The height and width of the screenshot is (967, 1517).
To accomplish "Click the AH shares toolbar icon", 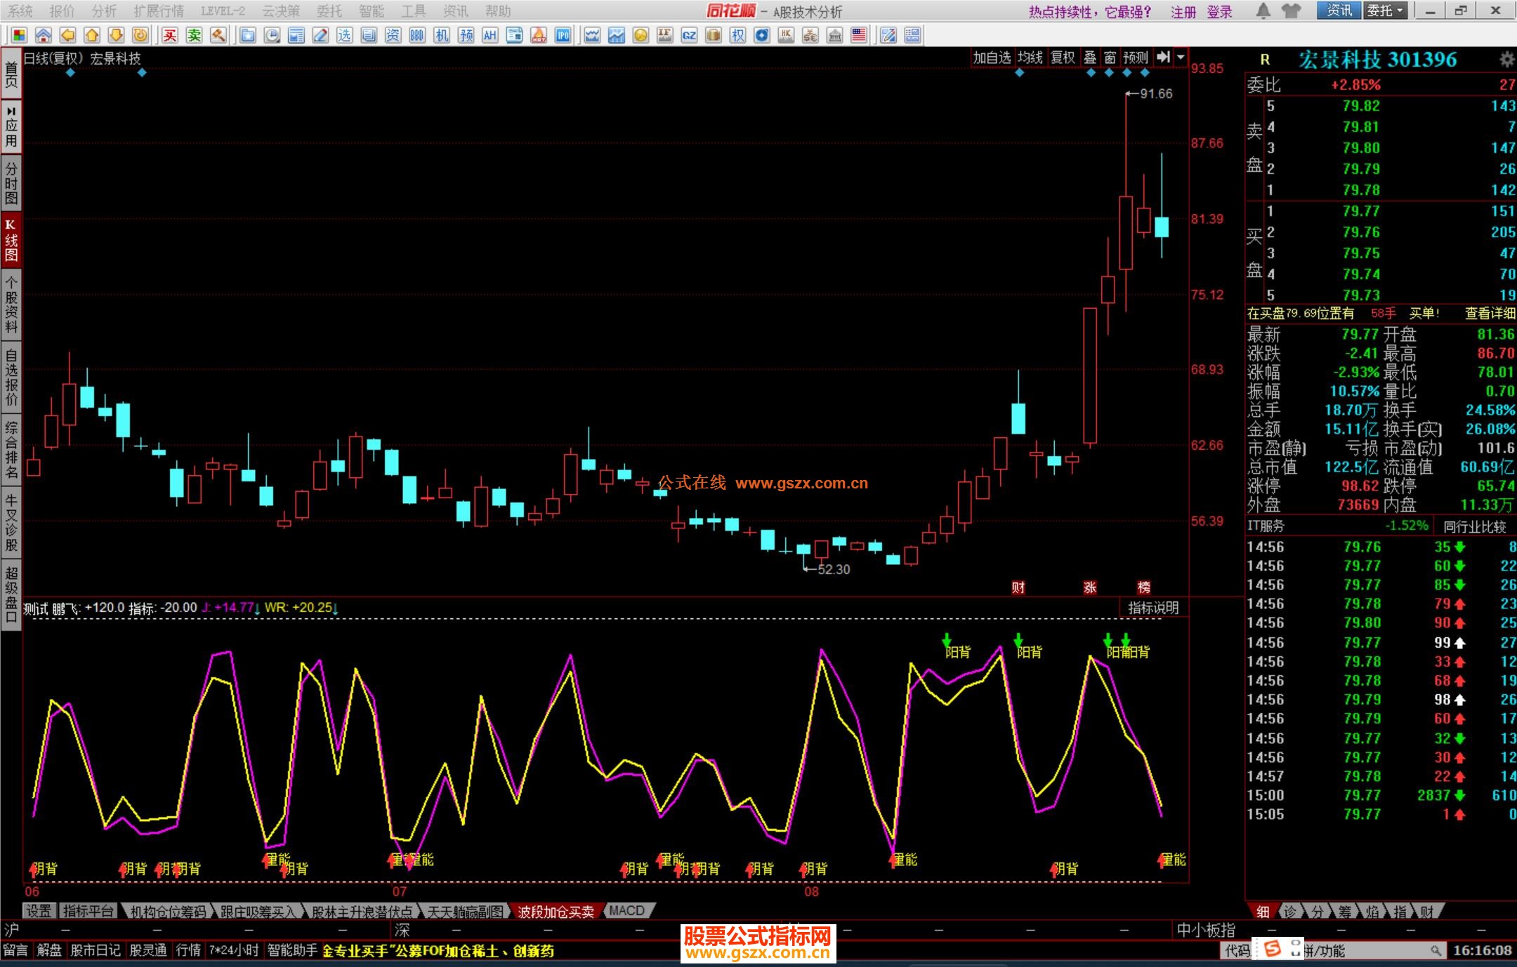I will point(490,36).
